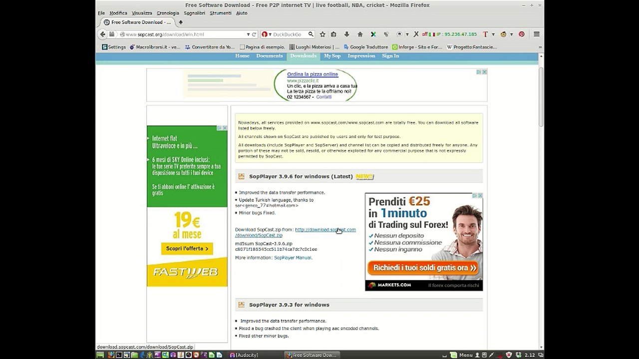The width and height of the screenshot is (639, 359).
Task: Go back with the back arrow button
Action: point(103,34)
